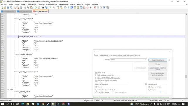Click the Save All toolbar icon

(11, 7)
